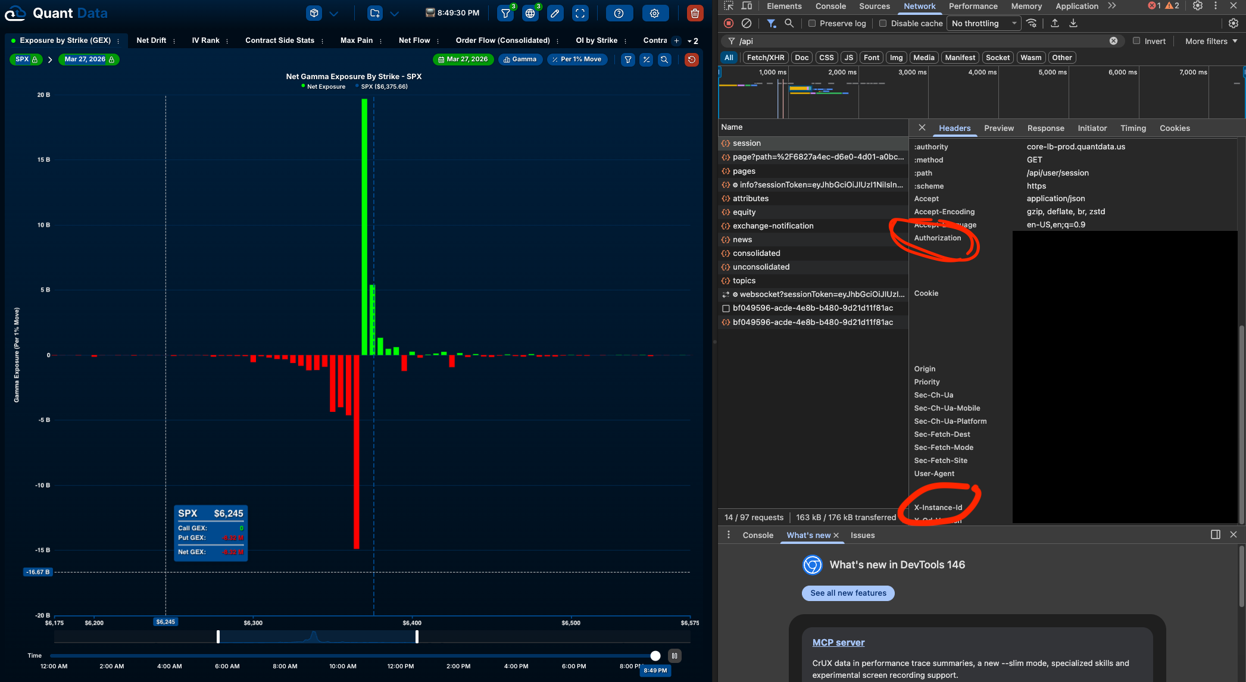Toggle device toolbar icon in DevTools
The height and width of the screenshot is (682, 1246).
point(747,6)
